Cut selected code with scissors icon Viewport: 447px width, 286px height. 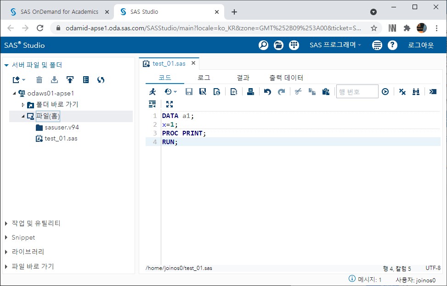click(298, 92)
